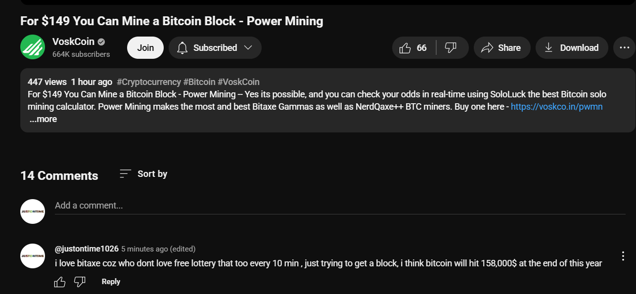
Task: Open the #Cryptocurrency hashtag
Action: (x=149, y=82)
